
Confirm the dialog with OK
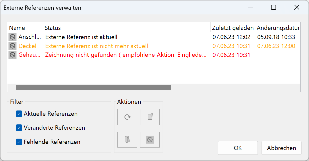238,148
